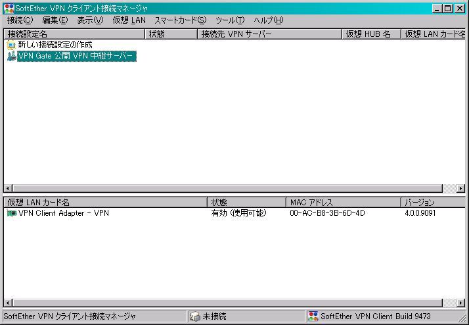The height and width of the screenshot is (325, 469).
Task: Click the 新しい接続設定の作成 icon
Action: click(x=11, y=45)
